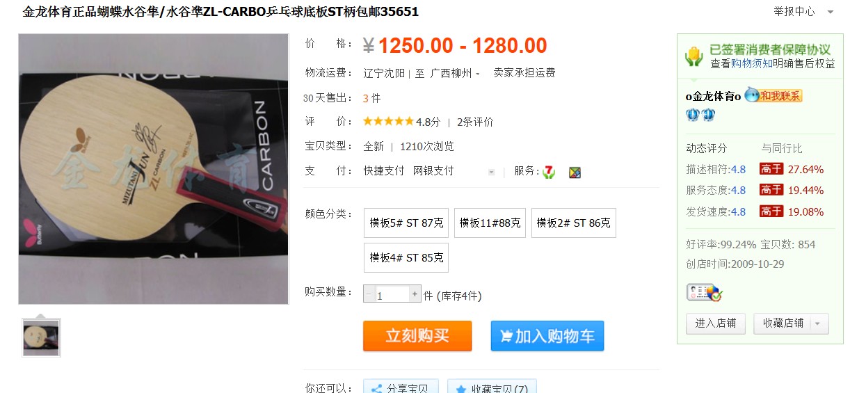Select the 横板2# ST 86克 option

[573, 223]
